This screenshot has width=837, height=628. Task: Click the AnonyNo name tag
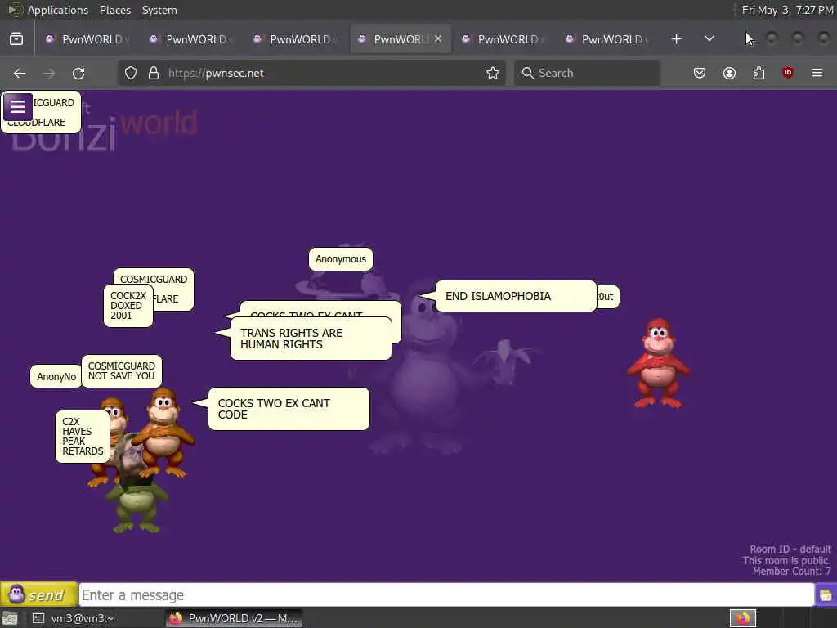(x=56, y=376)
